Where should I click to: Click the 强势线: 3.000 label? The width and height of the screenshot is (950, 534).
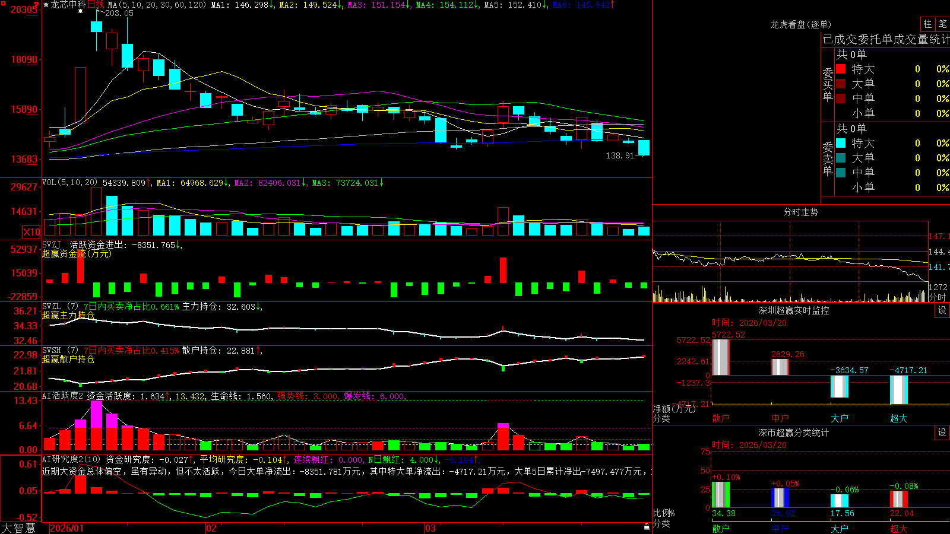click(x=308, y=396)
